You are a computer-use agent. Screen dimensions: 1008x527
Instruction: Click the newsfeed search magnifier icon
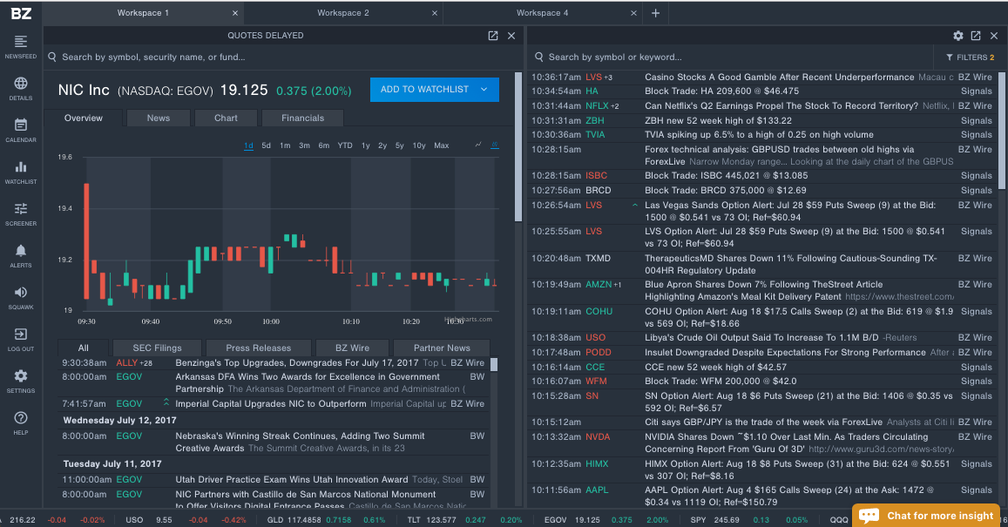538,57
